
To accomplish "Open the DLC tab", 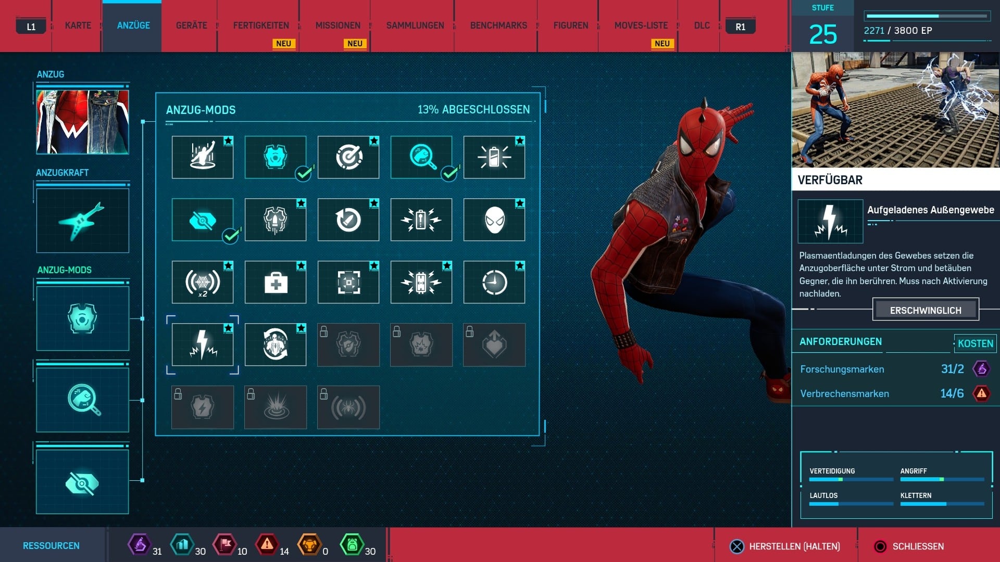I will pyautogui.click(x=702, y=25).
